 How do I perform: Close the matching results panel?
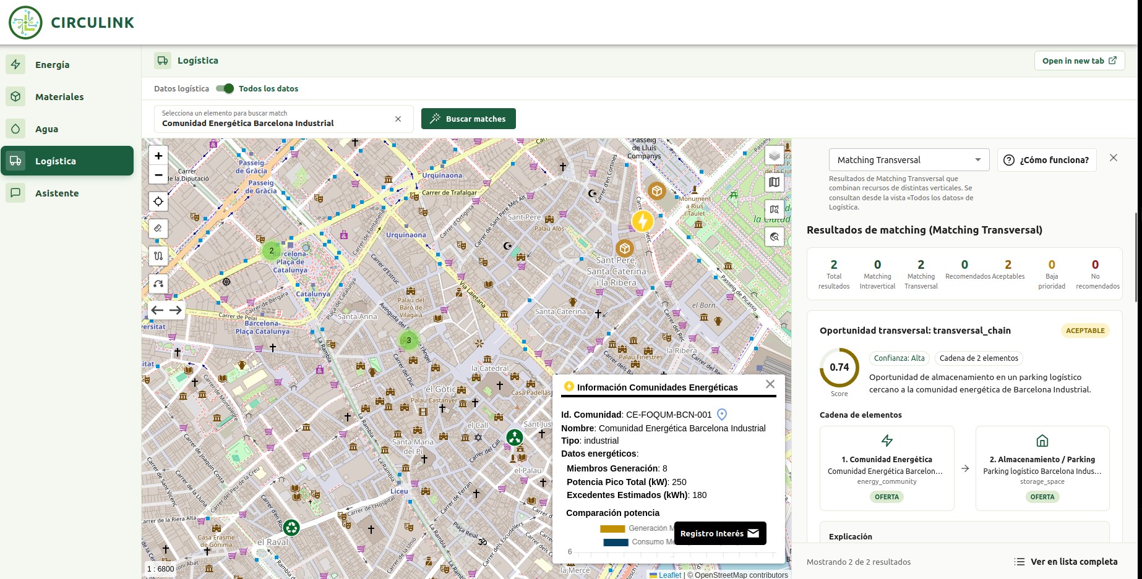click(1114, 158)
